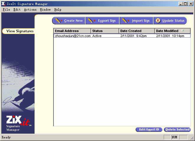Open the File menu
The height and width of the screenshot is (141, 195).
click(6, 9)
